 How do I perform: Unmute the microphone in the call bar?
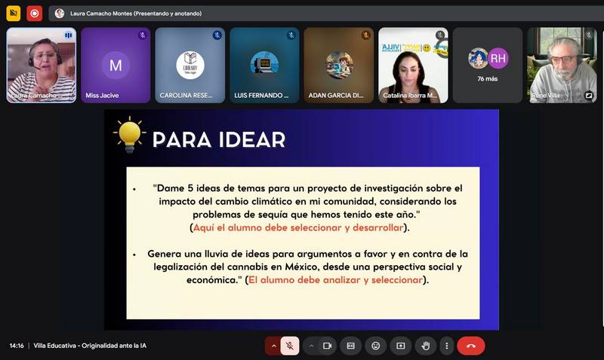290,346
